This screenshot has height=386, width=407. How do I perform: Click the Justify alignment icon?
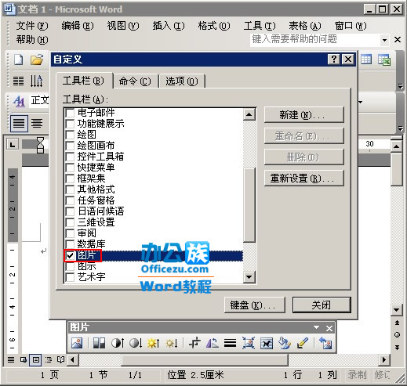[19, 123]
